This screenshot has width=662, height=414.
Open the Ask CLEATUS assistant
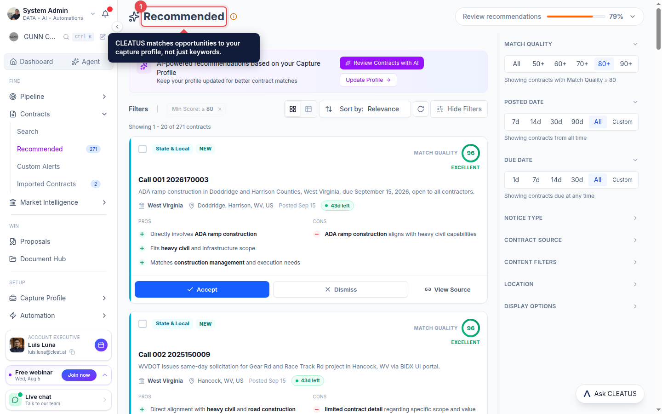coord(610,394)
